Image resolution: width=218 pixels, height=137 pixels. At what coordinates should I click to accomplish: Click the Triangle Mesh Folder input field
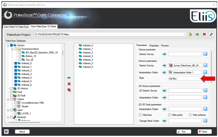point(185,121)
